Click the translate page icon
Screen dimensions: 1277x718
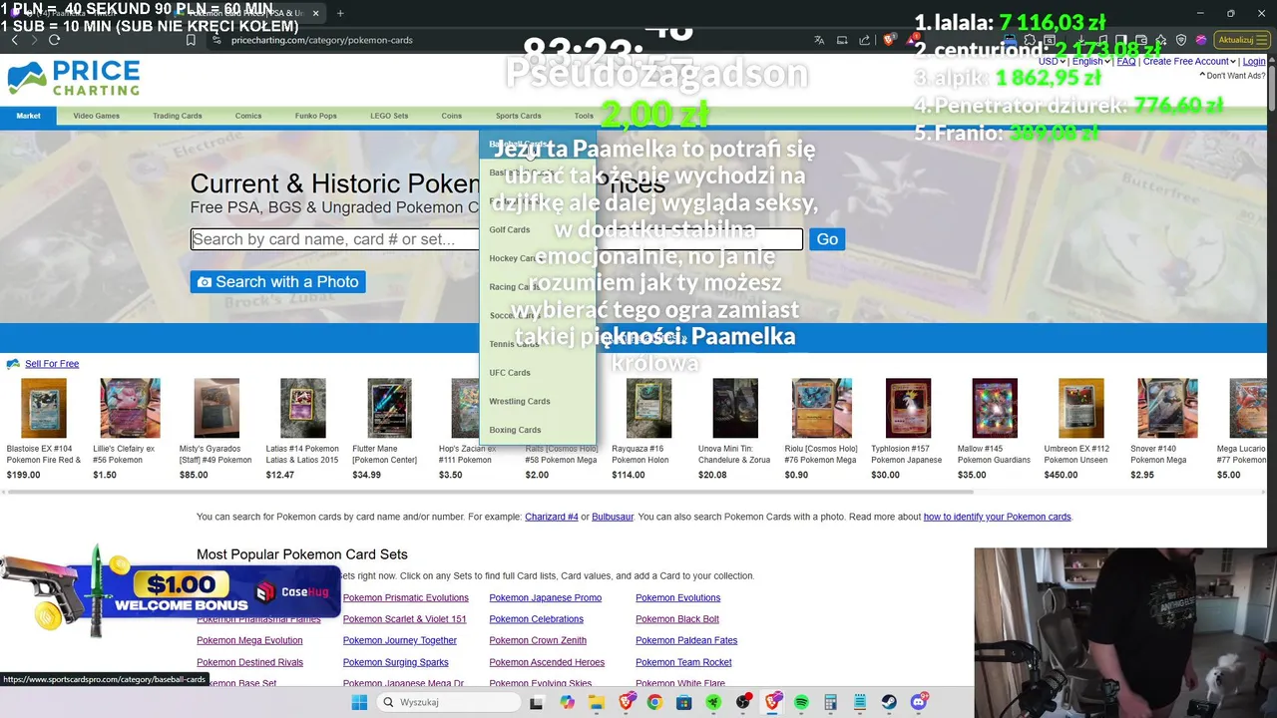(819, 40)
